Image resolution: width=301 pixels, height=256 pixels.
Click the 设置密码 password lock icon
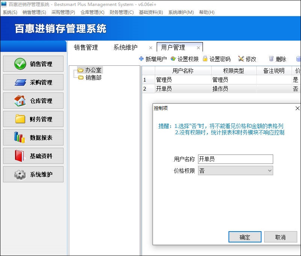[x=204, y=59]
